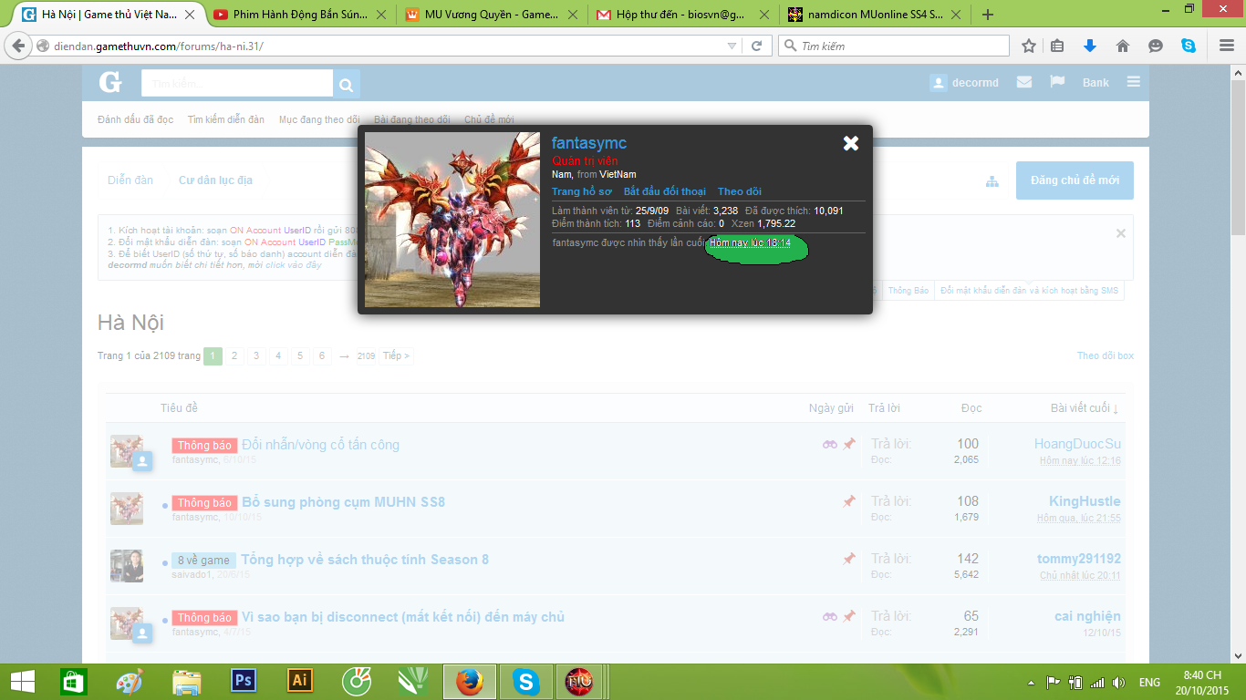The image size is (1246, 700).
Task: Click the forum search magnifier icon
Action: [x=347, y=86]
